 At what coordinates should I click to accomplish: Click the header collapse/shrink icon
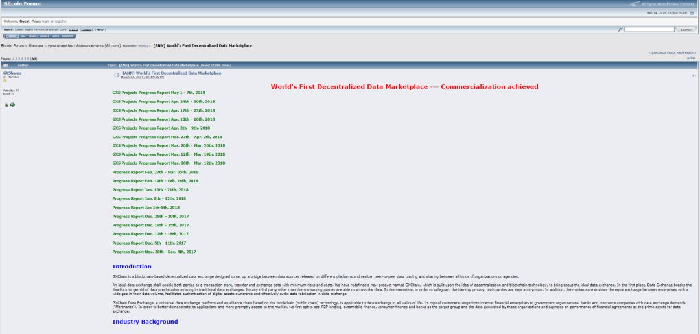tap(692, 13)
